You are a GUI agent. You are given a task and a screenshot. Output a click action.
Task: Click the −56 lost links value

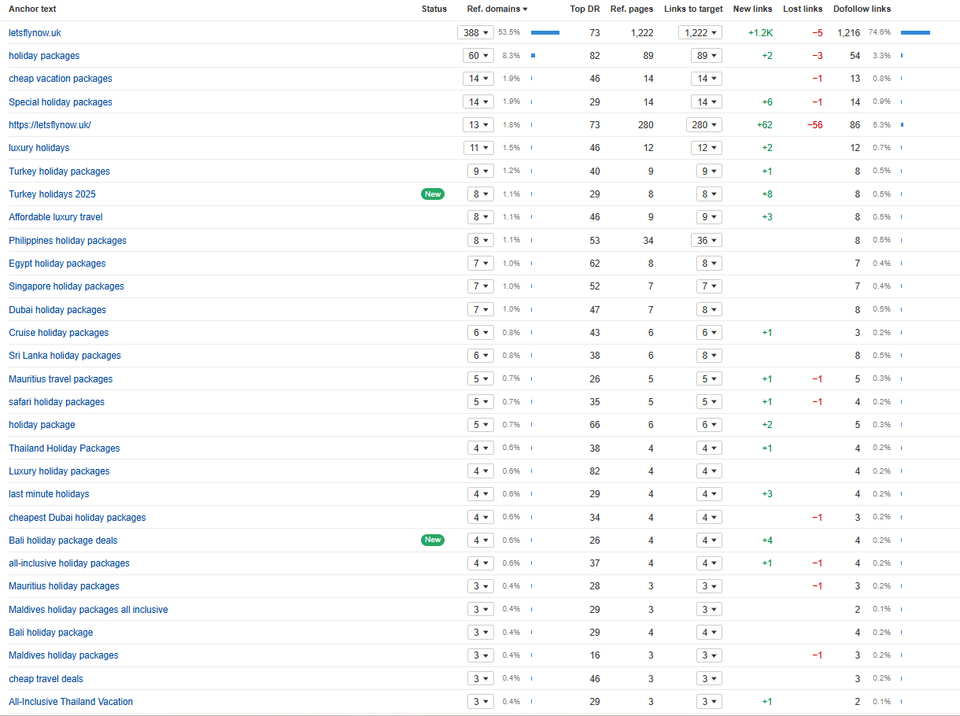(x=814, y=125)
